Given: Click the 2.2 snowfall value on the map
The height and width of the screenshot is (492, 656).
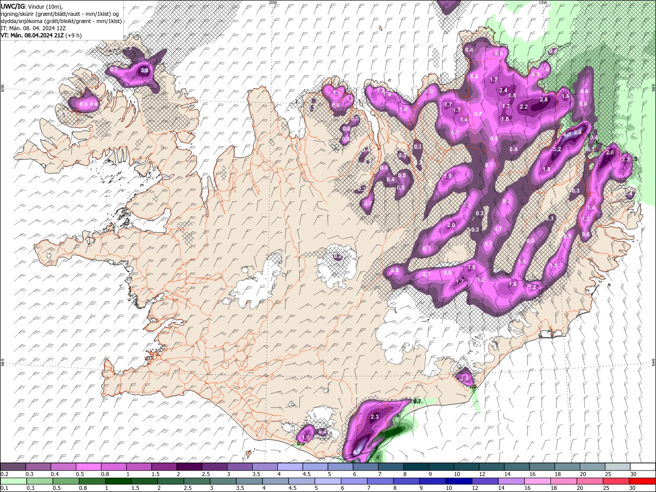Looking at the screenshot, I should click(524, 107).
